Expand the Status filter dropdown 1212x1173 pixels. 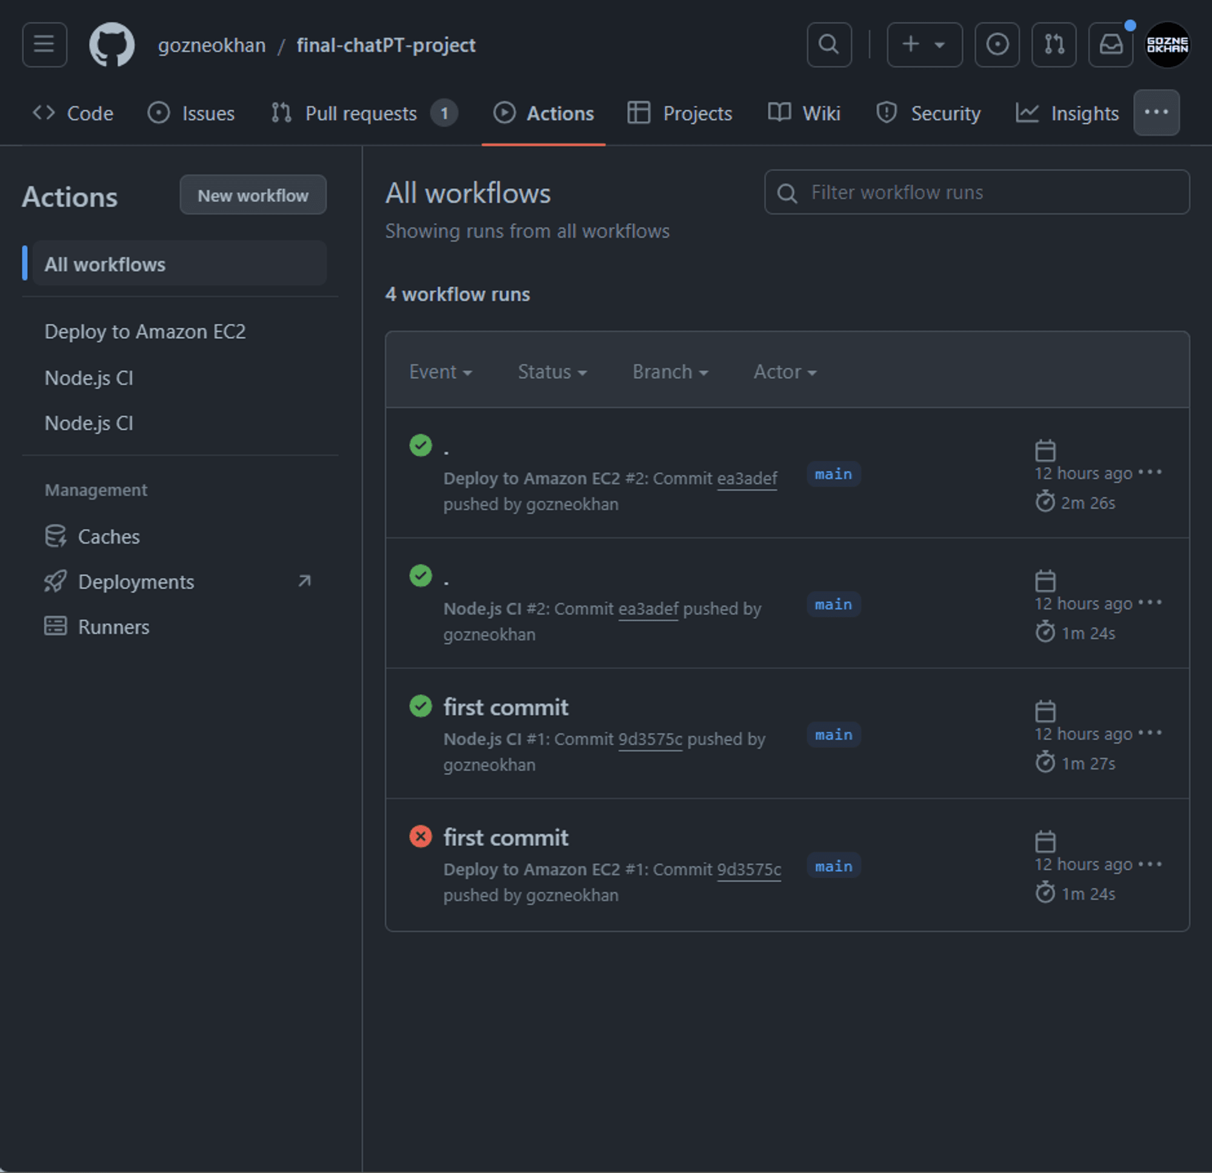click(552, 371)
